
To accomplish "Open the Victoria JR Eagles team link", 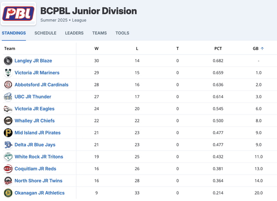I will pyautogui.click(x=35, y=109).
